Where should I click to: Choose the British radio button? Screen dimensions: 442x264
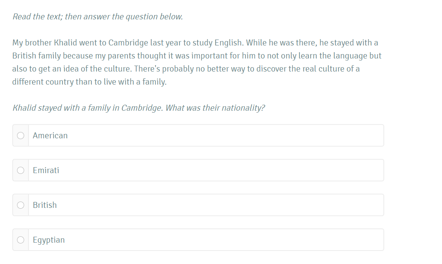click(x=21, y=205)
